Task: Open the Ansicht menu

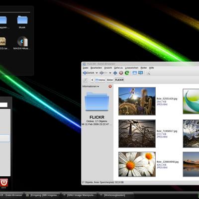Action: (x=108, y=68)
